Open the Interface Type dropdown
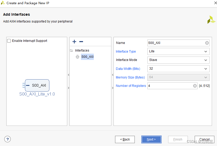This screenshot has height=146, width=217. (x=178, y=52)
